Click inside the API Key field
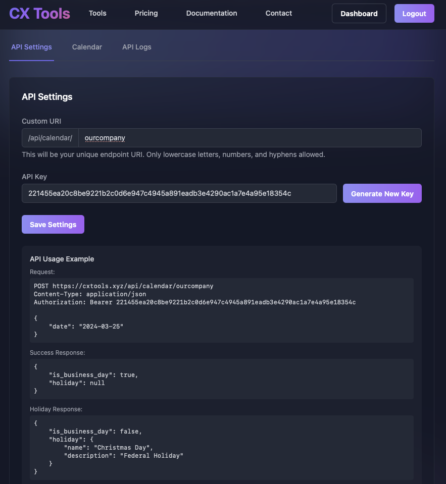Screen dimensions: 446x484 tap(179, 193)
